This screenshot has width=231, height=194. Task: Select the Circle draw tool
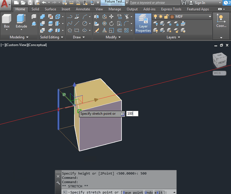click(x=85, y=23)
